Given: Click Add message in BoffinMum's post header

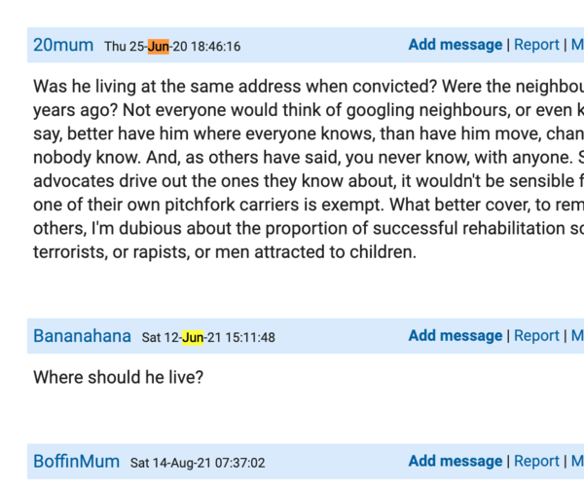Looking at the screenshot, I should point(455,462).
